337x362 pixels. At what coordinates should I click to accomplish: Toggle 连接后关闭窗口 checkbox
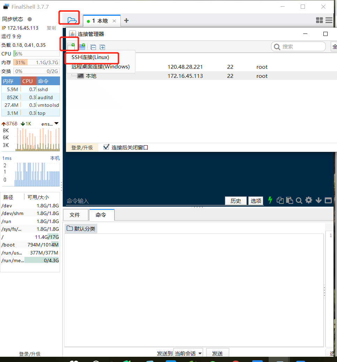click(x=106, y=147)
